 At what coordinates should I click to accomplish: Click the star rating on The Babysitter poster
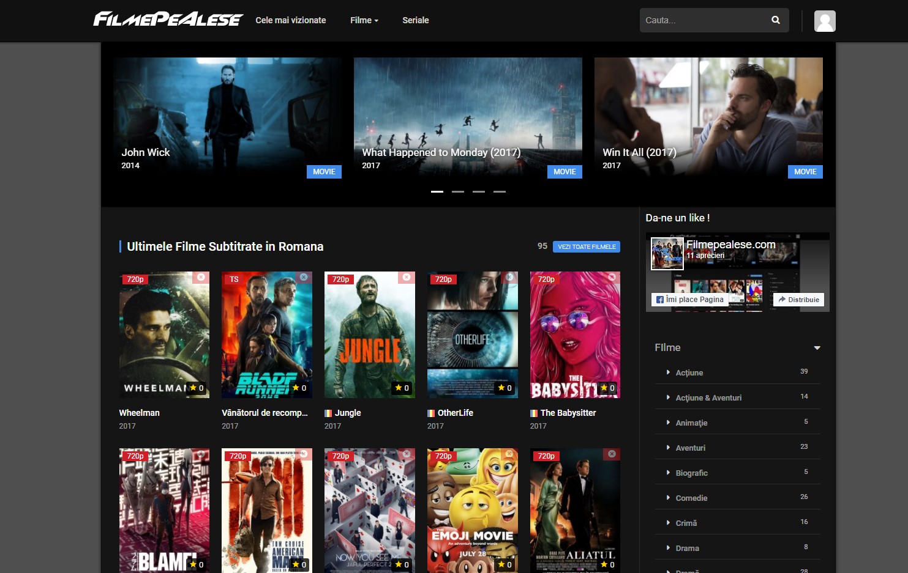(x=608, y=388)
